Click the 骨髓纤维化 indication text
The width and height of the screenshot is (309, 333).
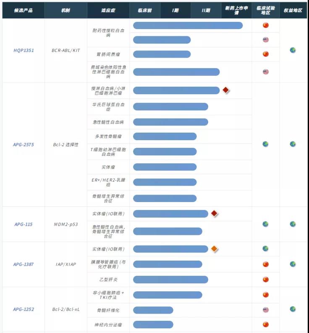108,310
